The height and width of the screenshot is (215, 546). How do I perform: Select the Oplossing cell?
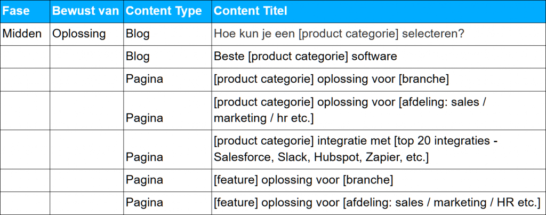pos(87,34)
